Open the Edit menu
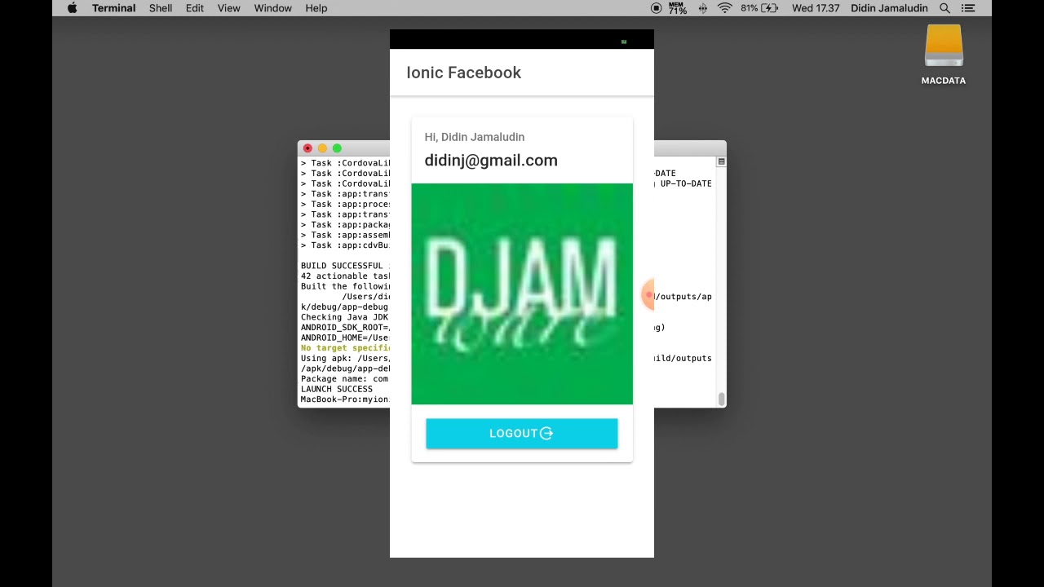The image size is (1044, 587). click(x=195, y=8)
